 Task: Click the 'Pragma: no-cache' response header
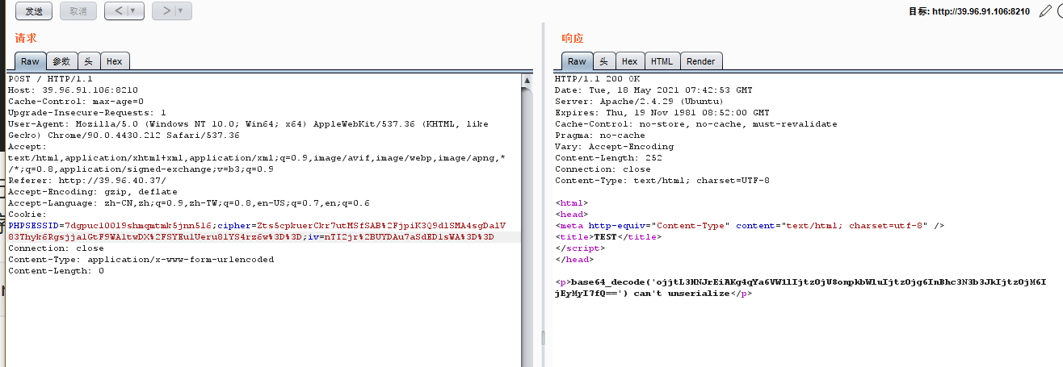click(x=599, y=136)
